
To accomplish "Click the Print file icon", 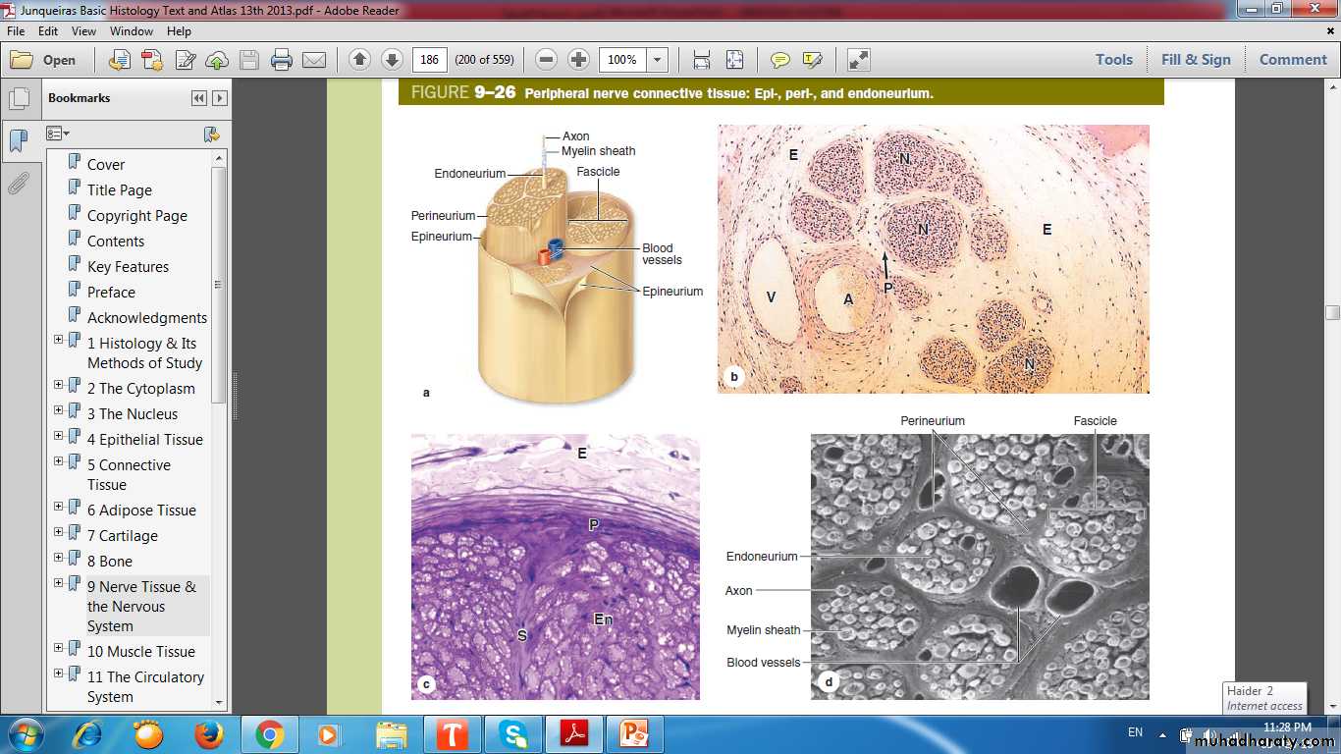I will tap(282, 60).
